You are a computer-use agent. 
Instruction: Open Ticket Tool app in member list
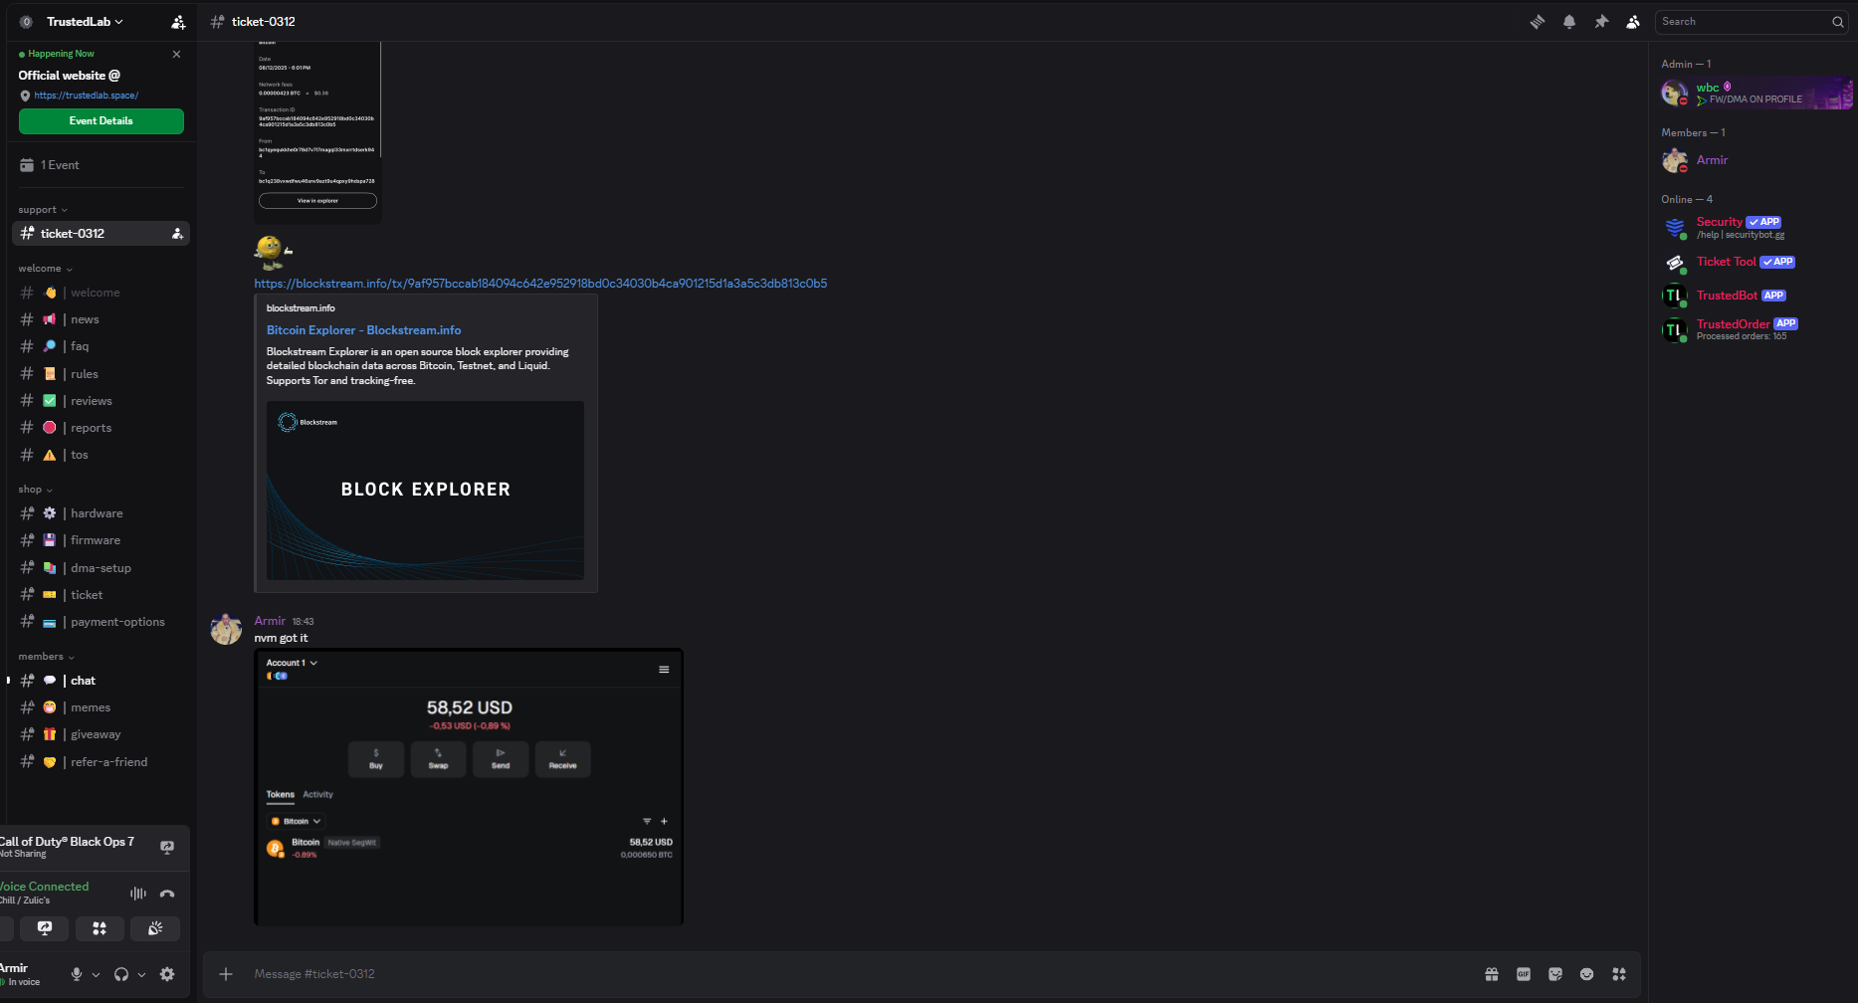(1755, 263)
